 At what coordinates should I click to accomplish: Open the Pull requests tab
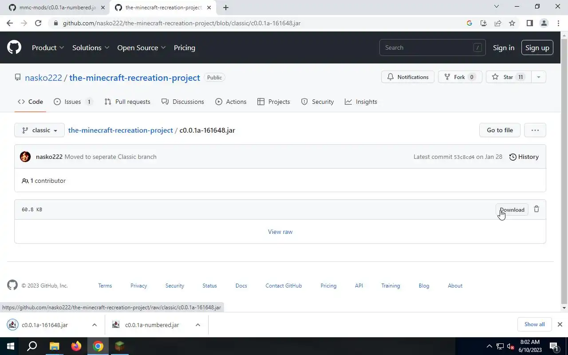[x=127, y=102]
